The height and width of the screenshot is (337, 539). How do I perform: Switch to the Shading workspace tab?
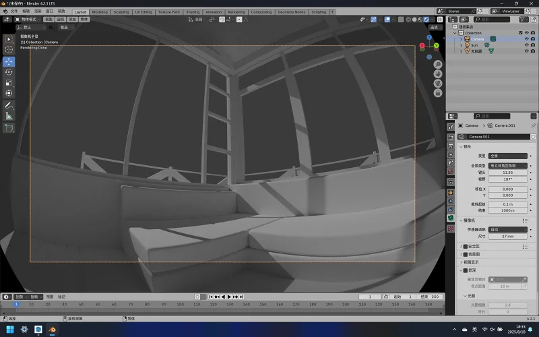pos(193,12)
